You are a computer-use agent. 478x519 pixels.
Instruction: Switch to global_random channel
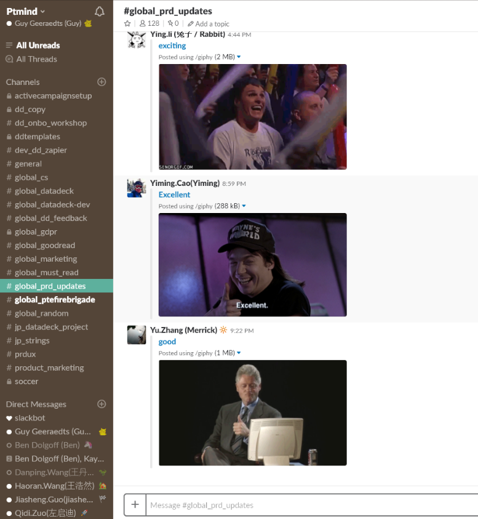(57, 313)
